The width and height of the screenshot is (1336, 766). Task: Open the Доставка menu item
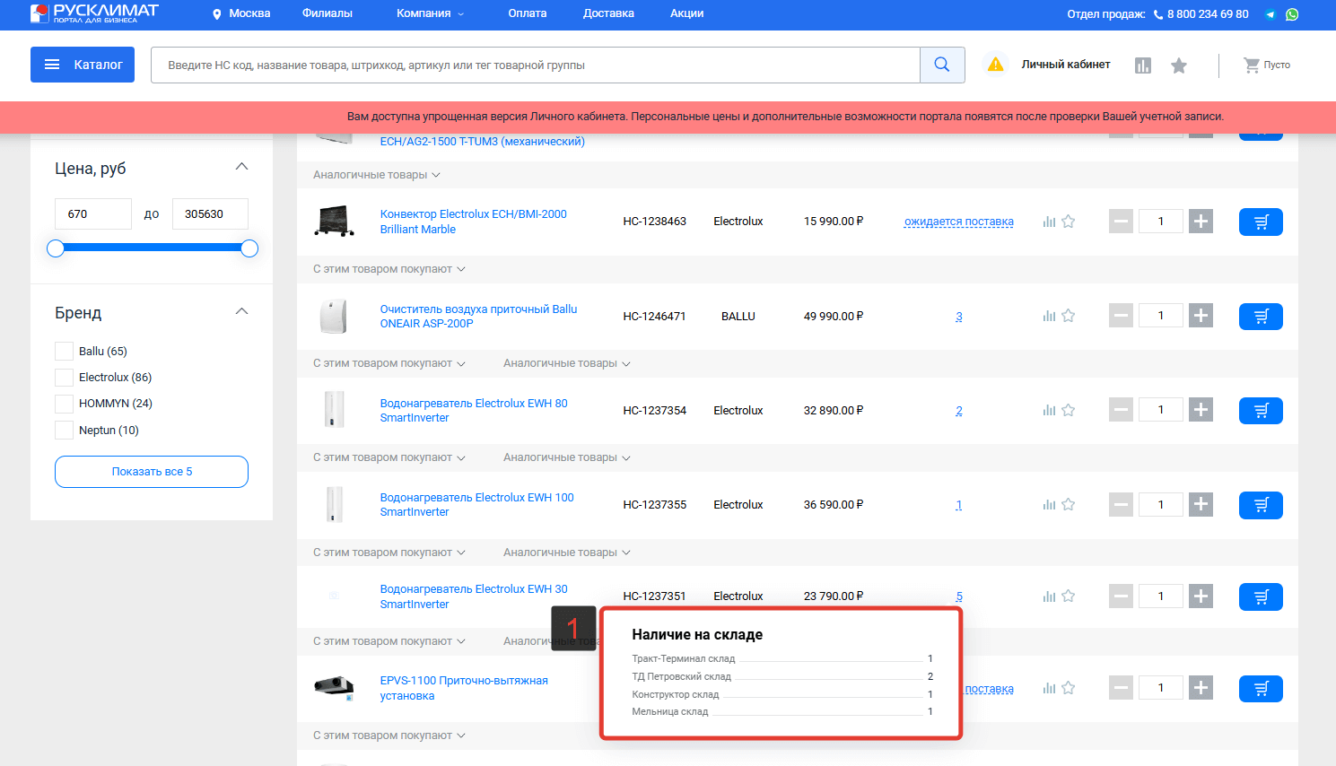pyautogui.click(x=608, y=13)
